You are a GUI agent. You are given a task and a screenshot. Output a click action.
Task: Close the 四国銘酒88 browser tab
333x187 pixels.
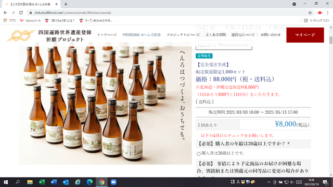pyautogui.click(x=57, y=4)
